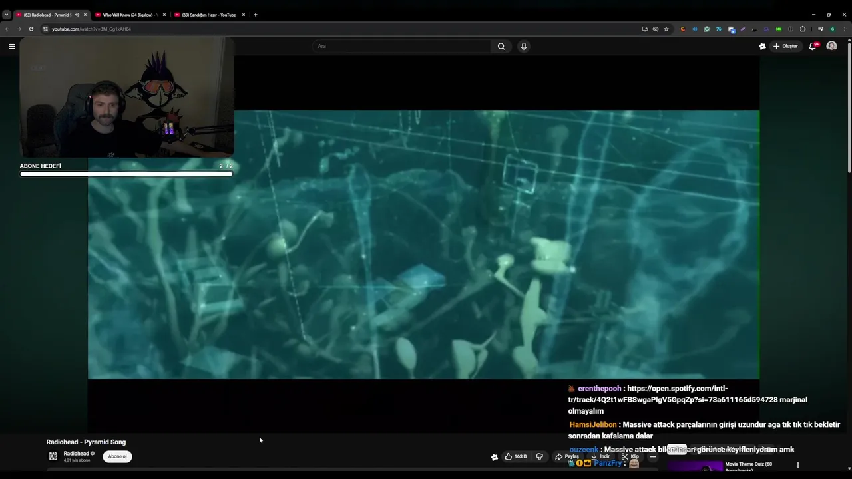The height and width of the screenshot is (479, 852).
Task: Open more actions three-dot menu under video
Action: 653,456
